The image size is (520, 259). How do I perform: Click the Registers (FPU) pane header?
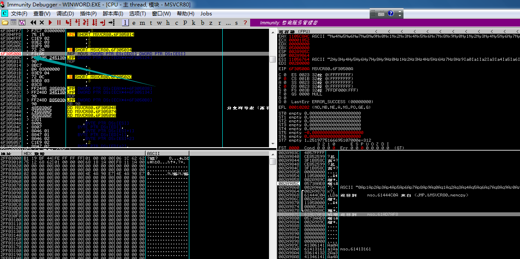[x=295, y=31]
